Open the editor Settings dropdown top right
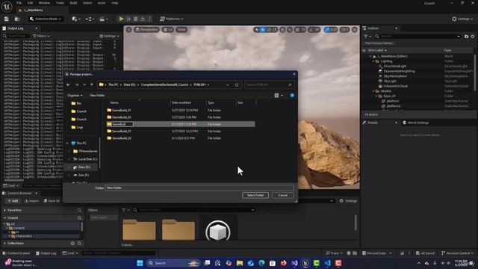Screen dimensions: 478x269 [x=462, y=19]
